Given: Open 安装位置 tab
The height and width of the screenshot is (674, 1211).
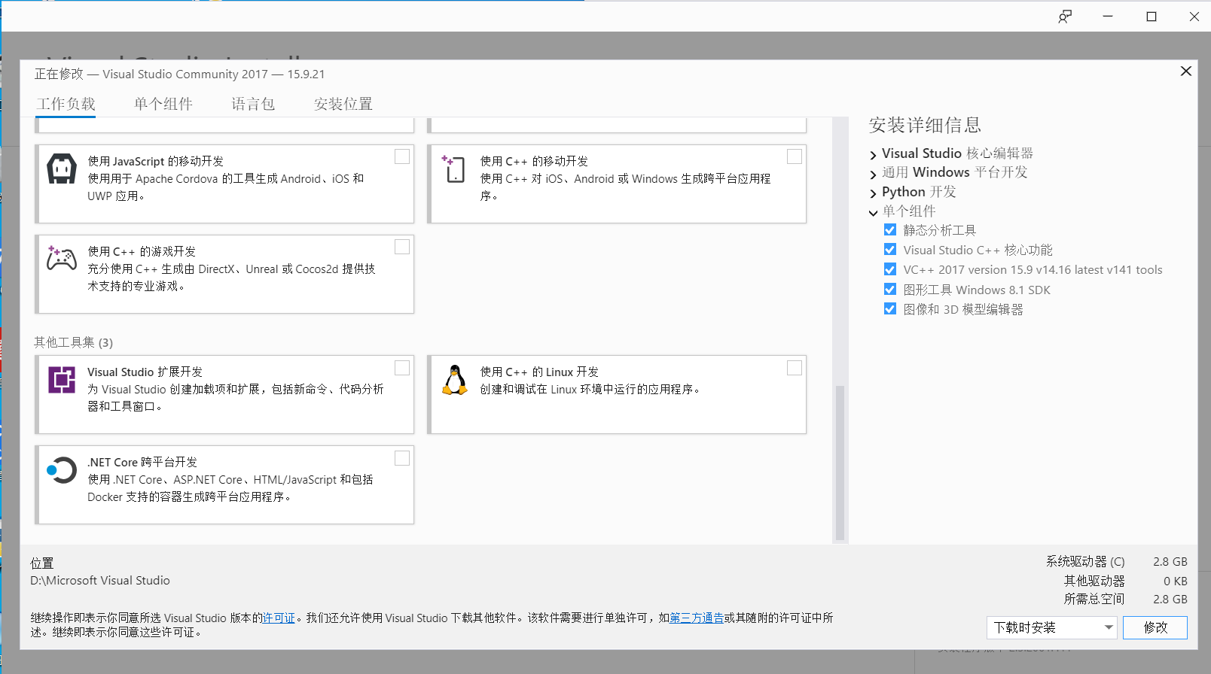Looking at the screenshot, I should (343, 104).
